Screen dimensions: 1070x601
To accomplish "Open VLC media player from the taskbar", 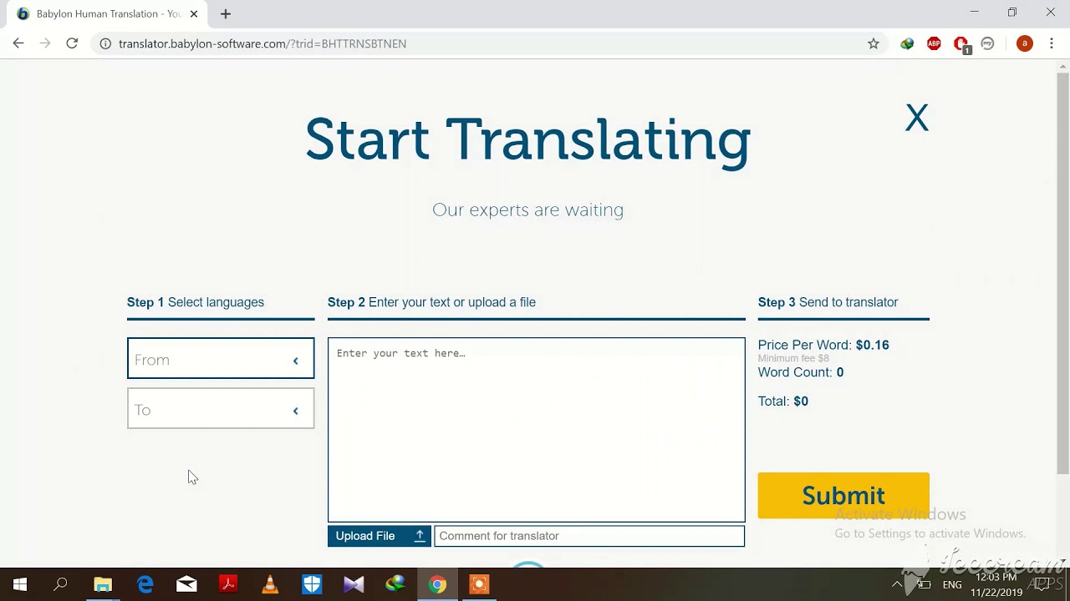I will tap(270, 584).
